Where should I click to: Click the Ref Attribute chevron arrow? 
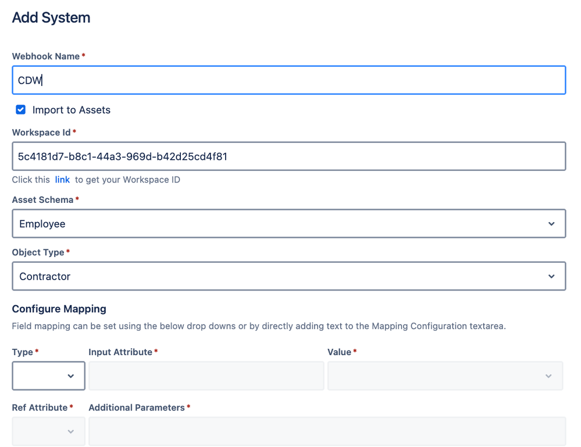tap(70, 432)
